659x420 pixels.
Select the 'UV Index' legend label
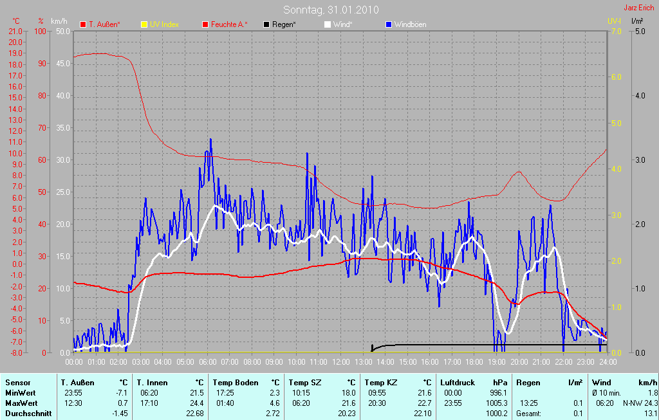pos(164,24)
